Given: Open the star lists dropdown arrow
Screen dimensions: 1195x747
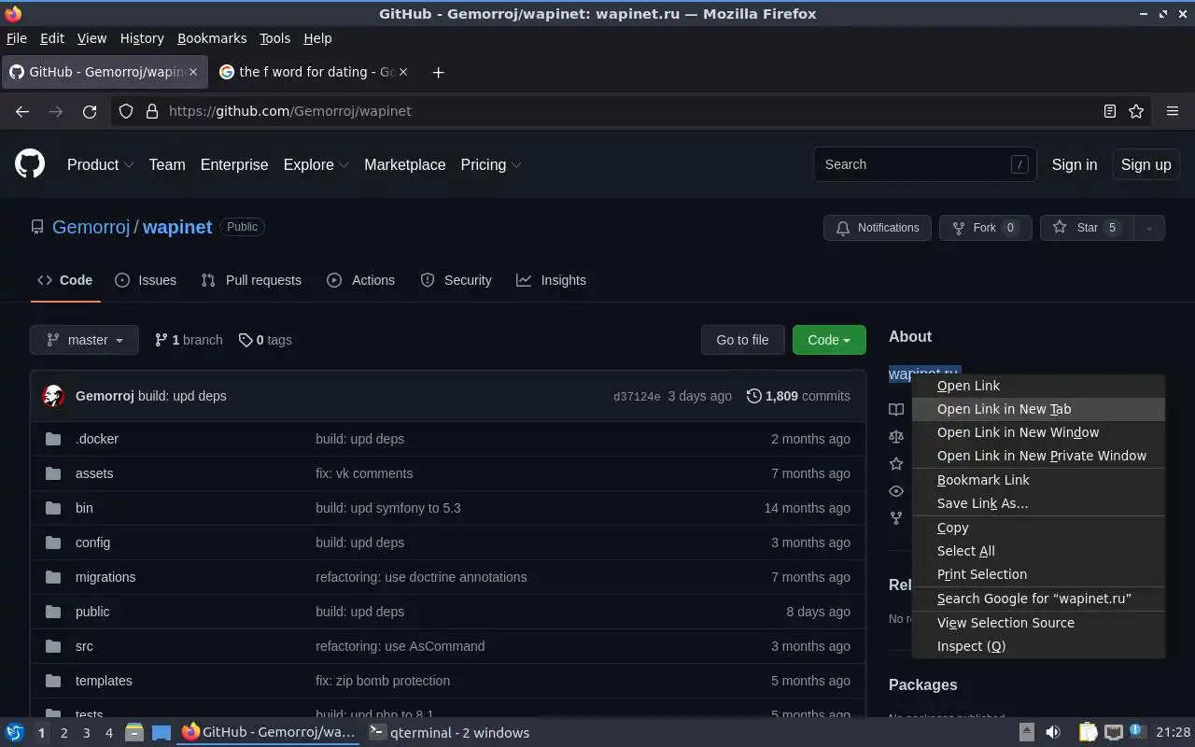Looking at the screenshot, I should [x=1149, y=228].
